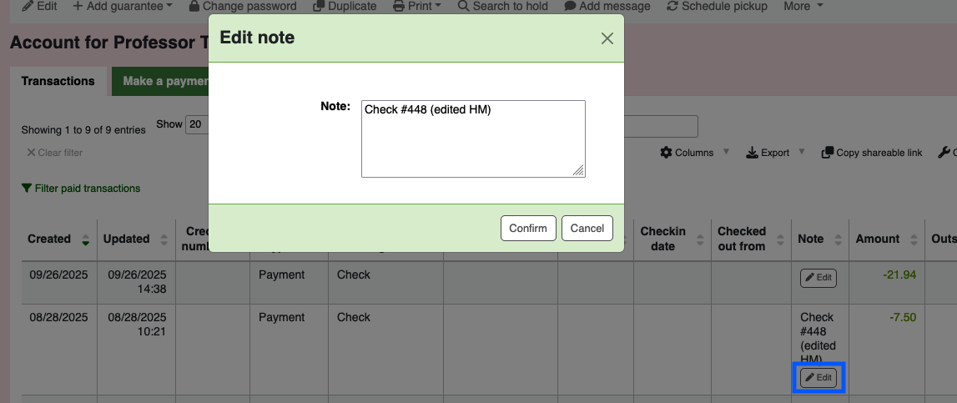Cancel the note edit
Image resolution: width=957 pixels, height=403 pixels.
point(587,228)
